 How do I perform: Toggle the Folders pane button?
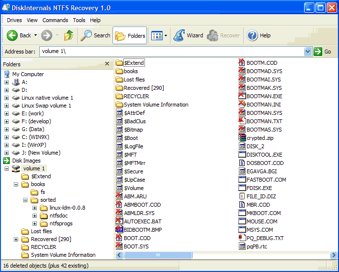pos(130,35)
